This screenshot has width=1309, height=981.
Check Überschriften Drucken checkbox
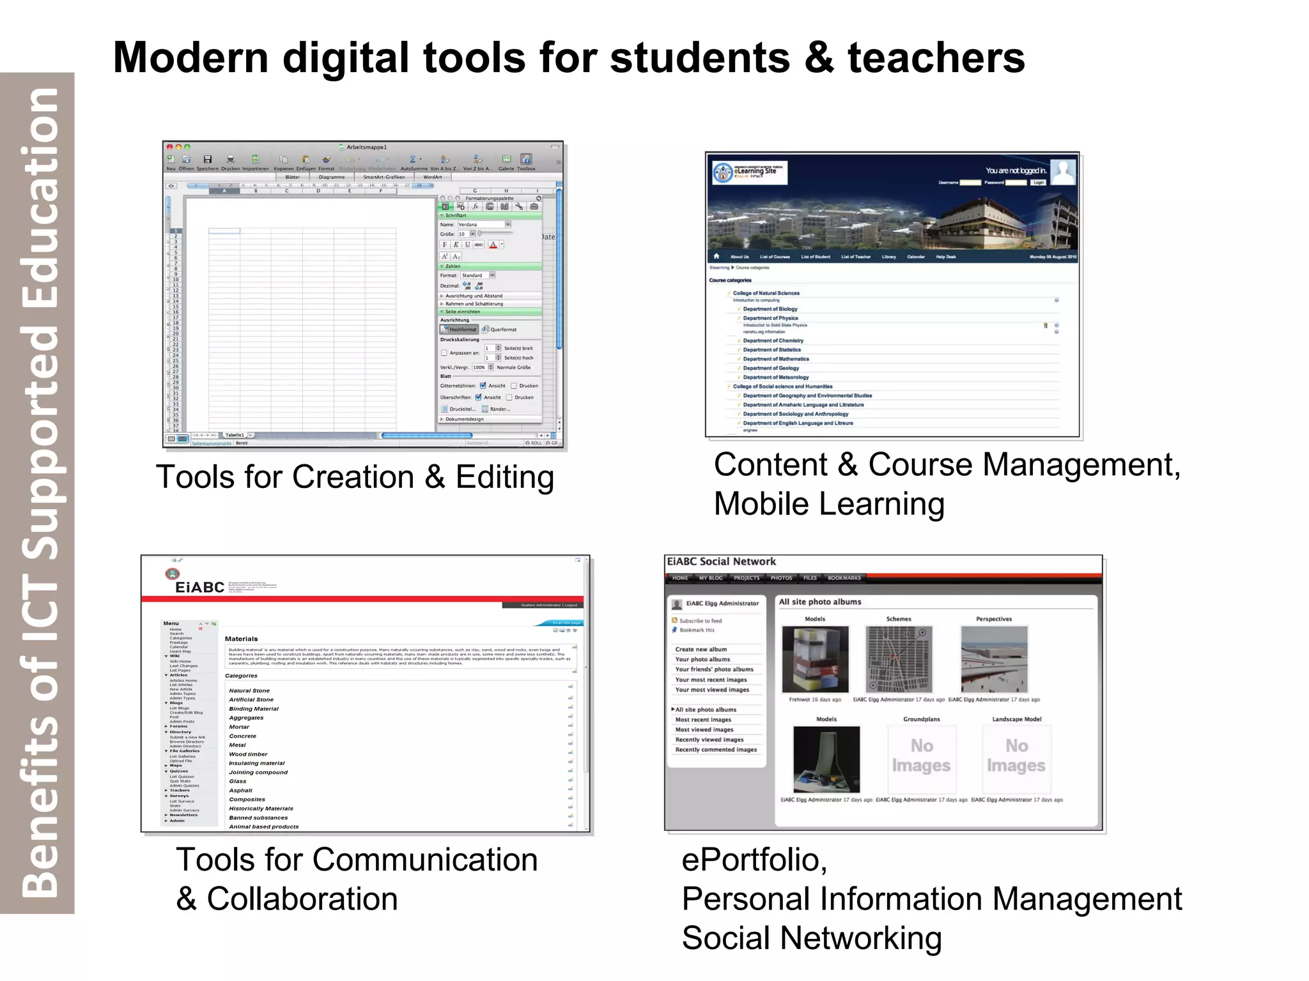(509, 397)
